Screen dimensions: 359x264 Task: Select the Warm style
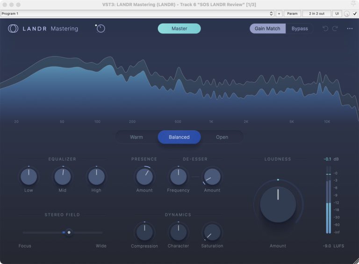(136, 137)
